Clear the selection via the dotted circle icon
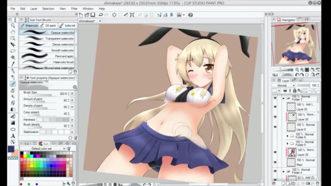The image size is (331, 186). pos(114,15)
